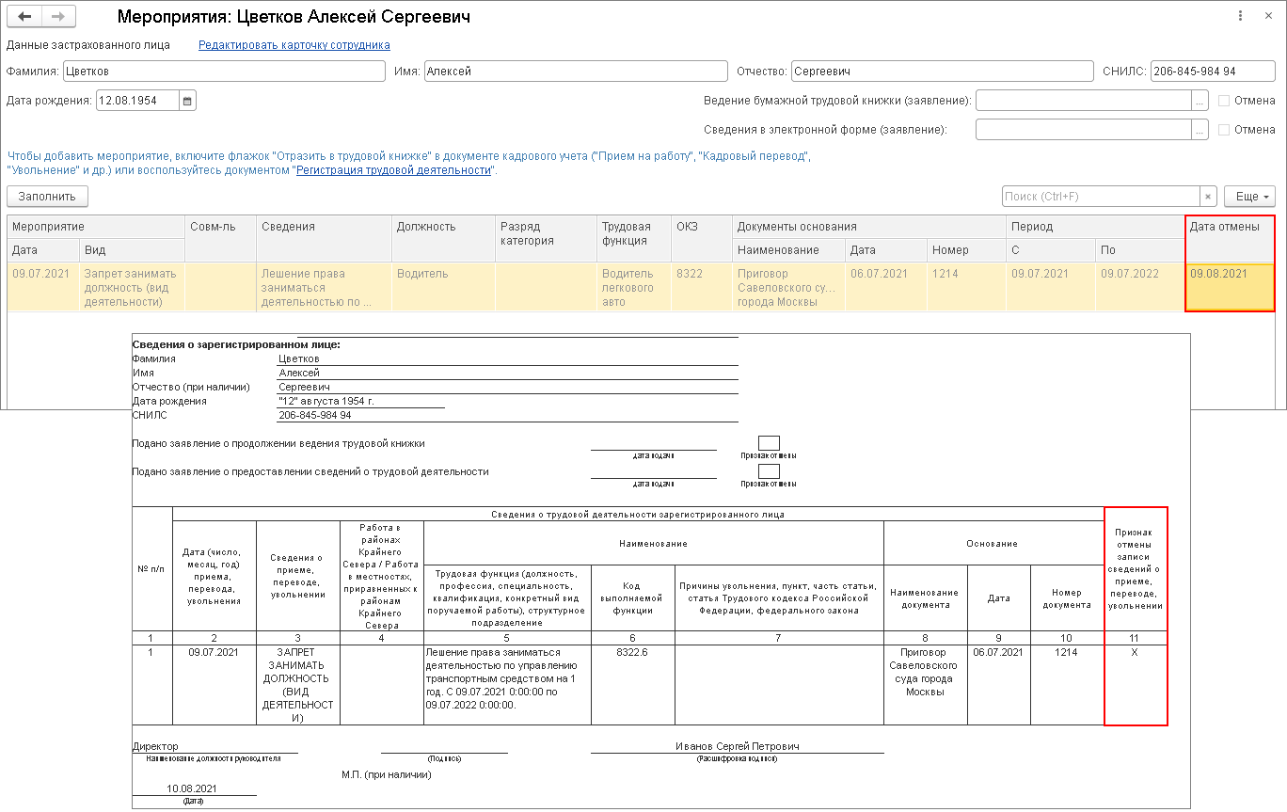Toggle Отмена checkbox for paper labor book
This screenshot has width=1287, height=812.
coord(1224,101)
